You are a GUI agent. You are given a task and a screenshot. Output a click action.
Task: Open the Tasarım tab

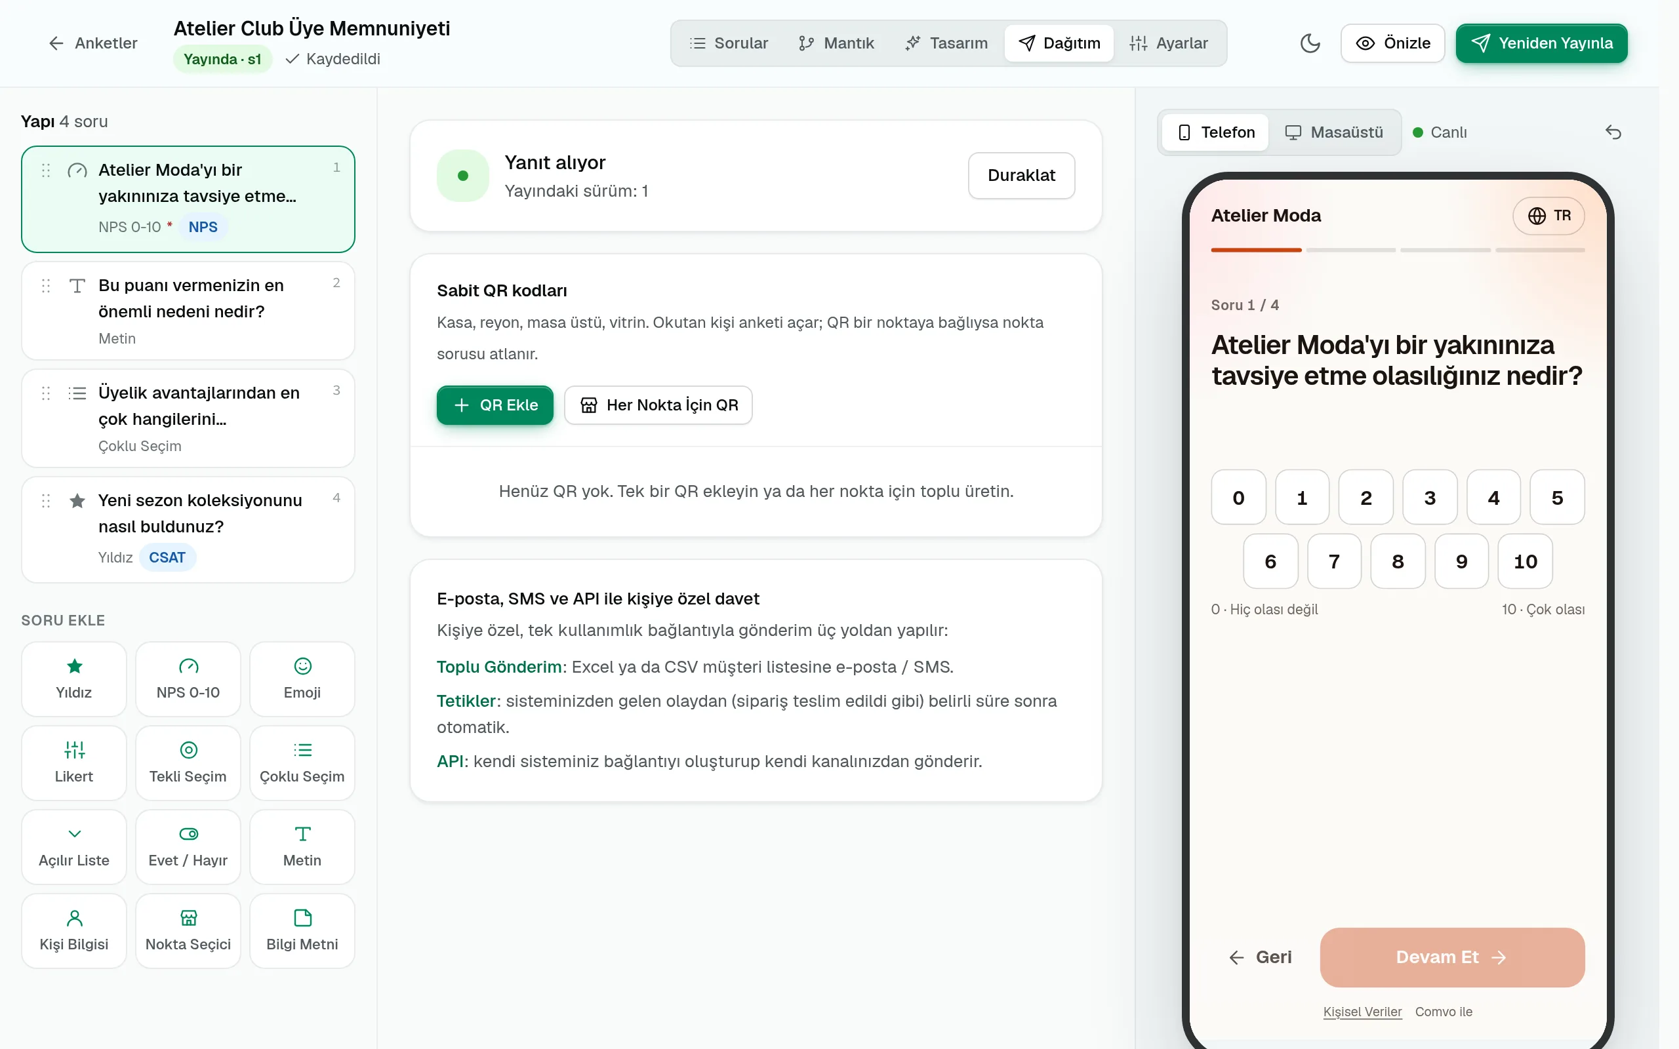pyautogui.click(x=946, y=43)
